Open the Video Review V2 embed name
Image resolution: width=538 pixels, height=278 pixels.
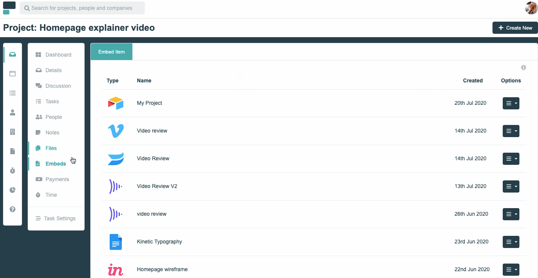click(x=157, y=186)
